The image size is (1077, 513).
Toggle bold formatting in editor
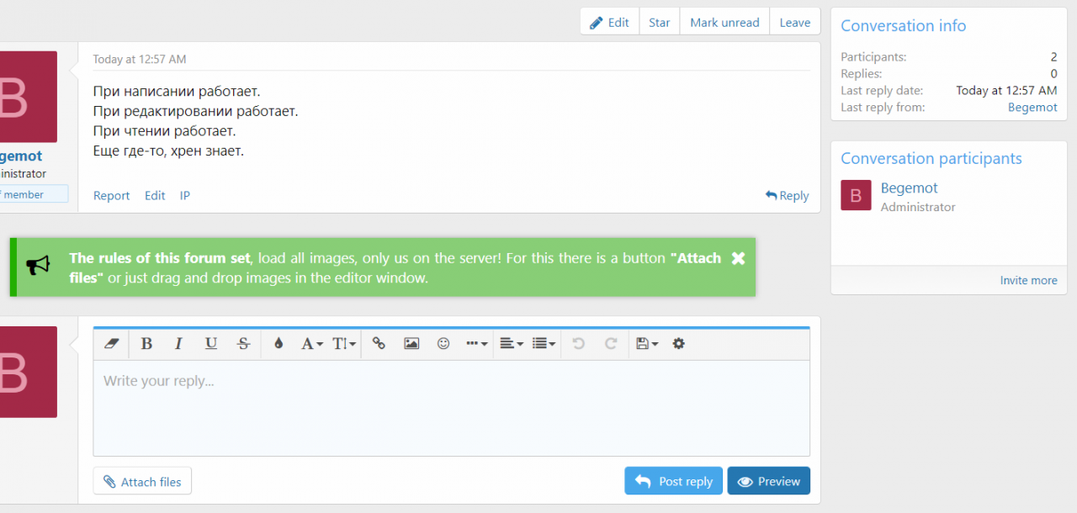click(146, 343)
